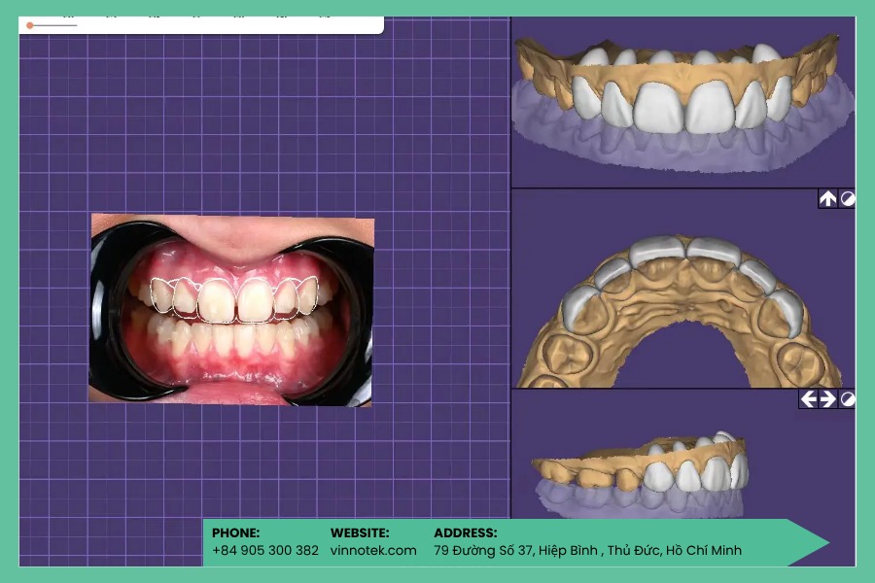This screenshot has height=583, width=875.
Task: Select the intraoral smile photo on the grid
Action: point(231,310)
